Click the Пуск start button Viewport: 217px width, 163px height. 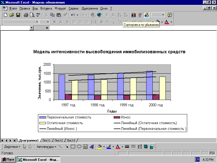(x=8, y=159)
